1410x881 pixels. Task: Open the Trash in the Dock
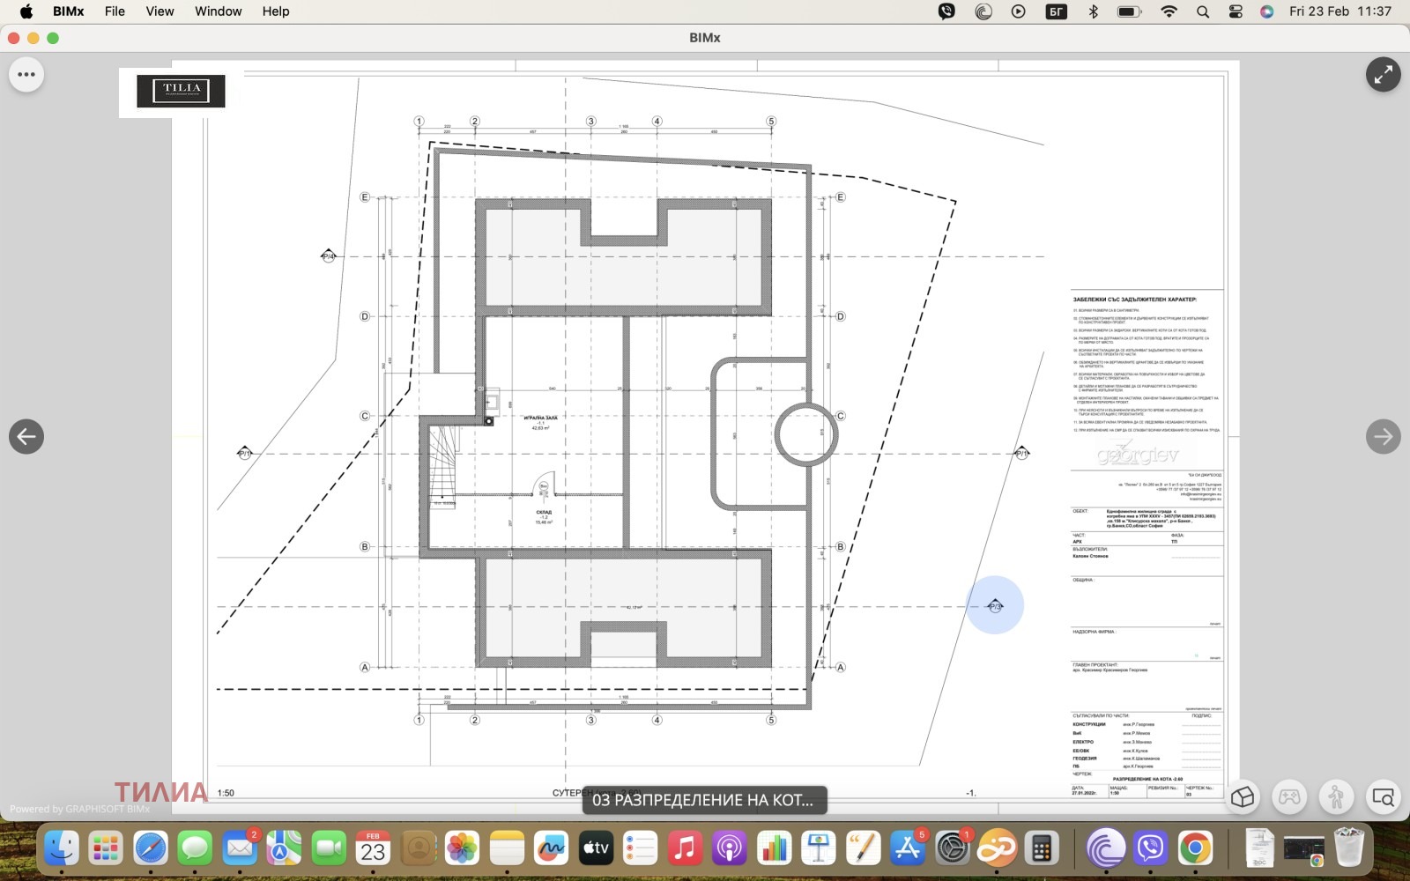click(1349, 848)
